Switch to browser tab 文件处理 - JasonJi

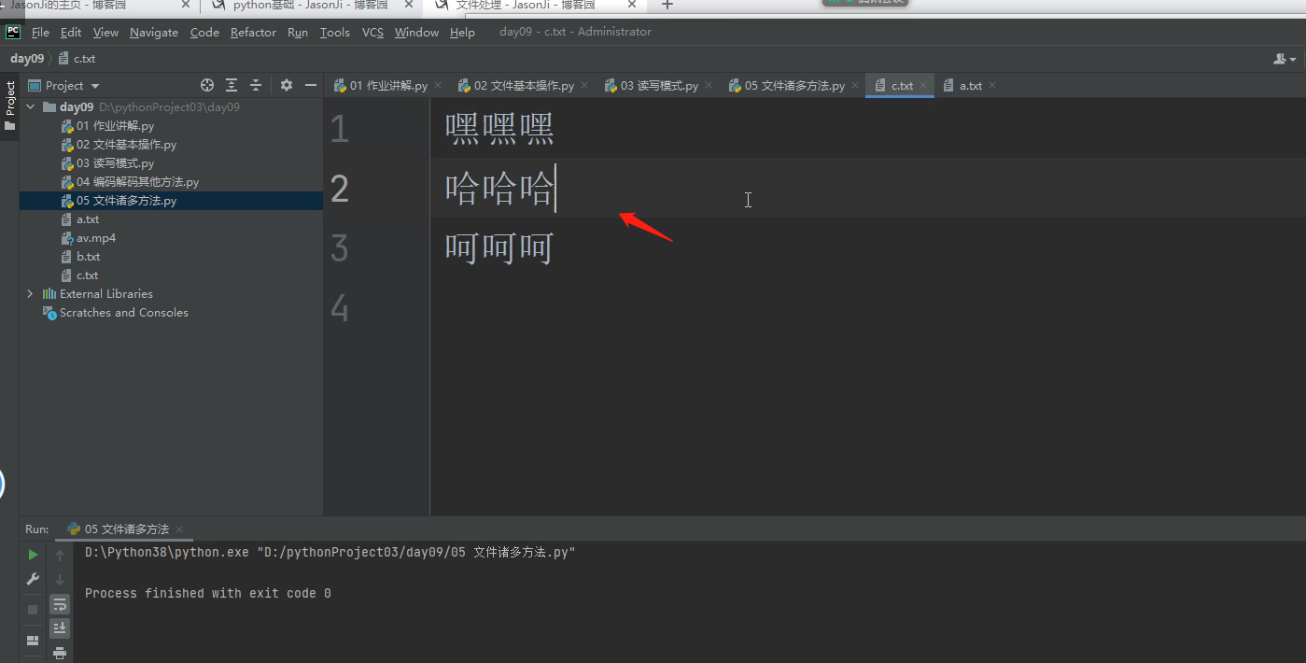click(x=526, y=5)
